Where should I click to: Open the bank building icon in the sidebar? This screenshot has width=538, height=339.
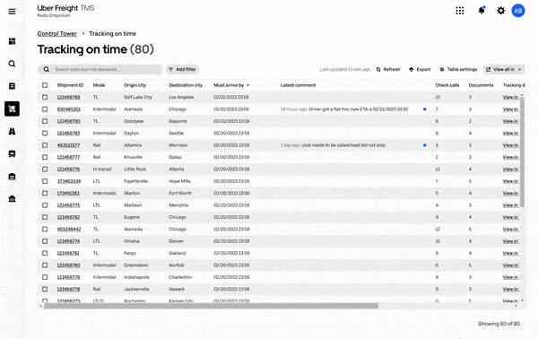pos(12,199)
